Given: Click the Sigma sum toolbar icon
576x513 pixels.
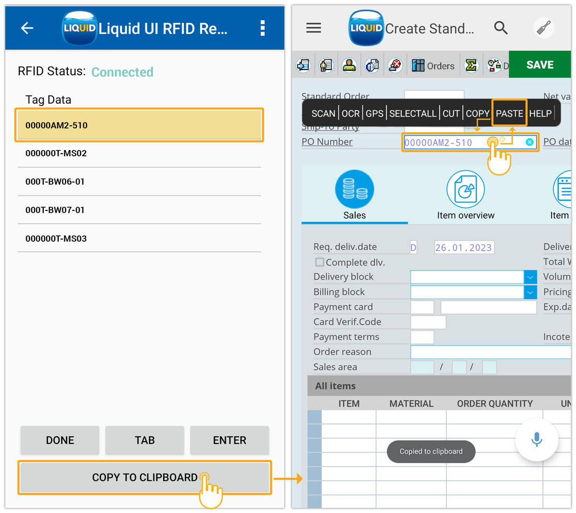Looking at the screenshot, I should (x=471, y=65).
